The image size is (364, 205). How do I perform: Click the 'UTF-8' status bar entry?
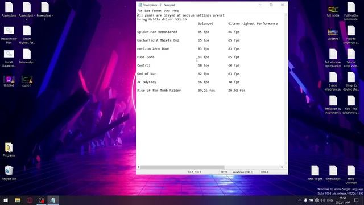(264, 172)
